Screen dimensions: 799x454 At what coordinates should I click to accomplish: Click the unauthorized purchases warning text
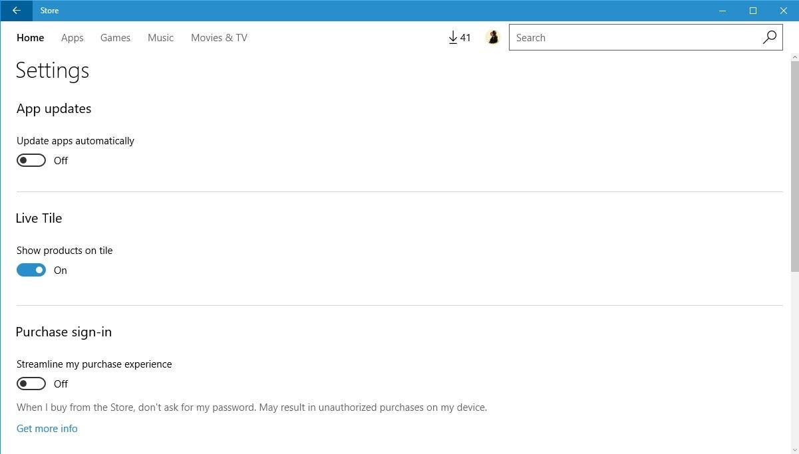tap(252, 407)
